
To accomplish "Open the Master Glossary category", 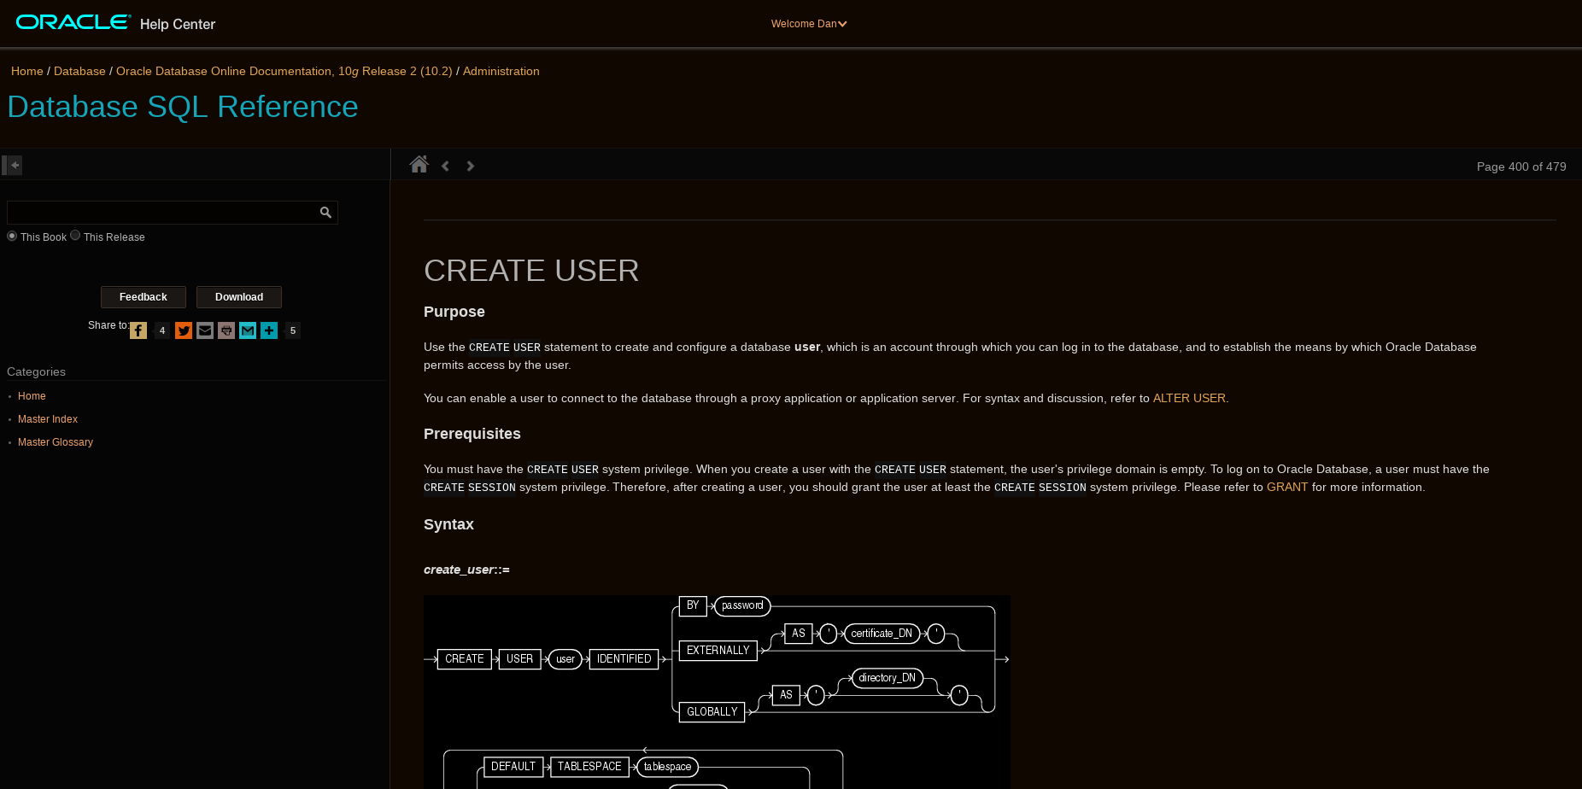I will pos(55,441).
